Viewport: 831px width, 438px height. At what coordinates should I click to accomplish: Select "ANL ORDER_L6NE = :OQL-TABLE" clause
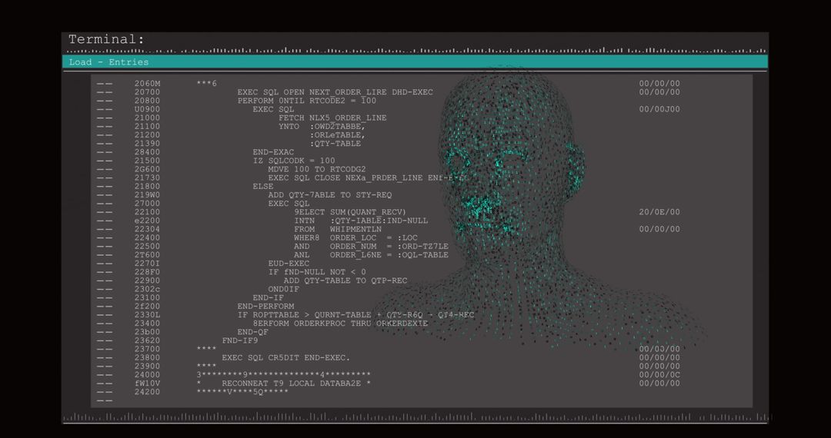[371, 255]
